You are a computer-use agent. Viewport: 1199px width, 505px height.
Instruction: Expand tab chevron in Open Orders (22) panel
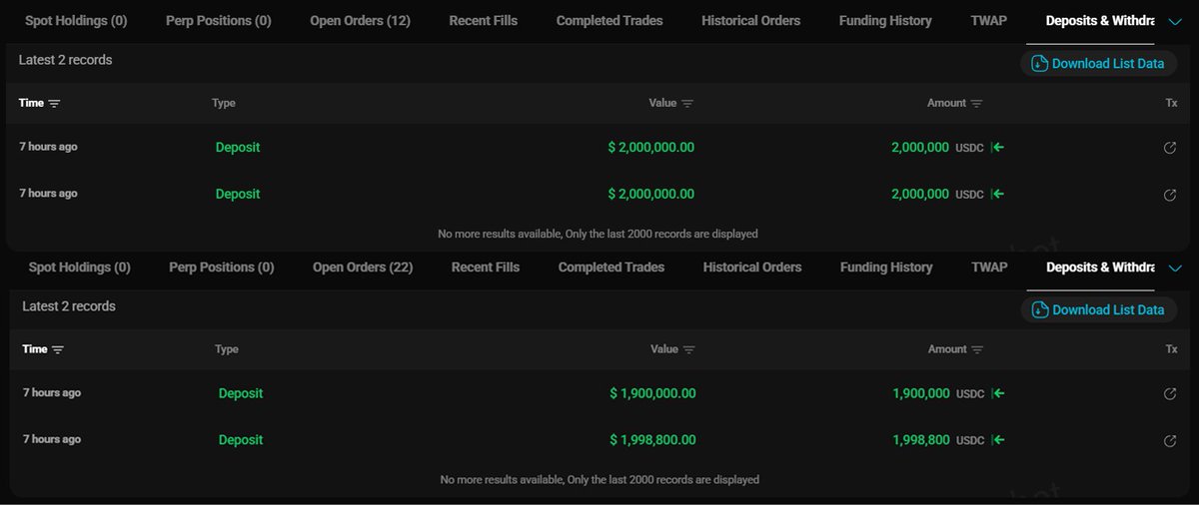[x=1175, y=267]
